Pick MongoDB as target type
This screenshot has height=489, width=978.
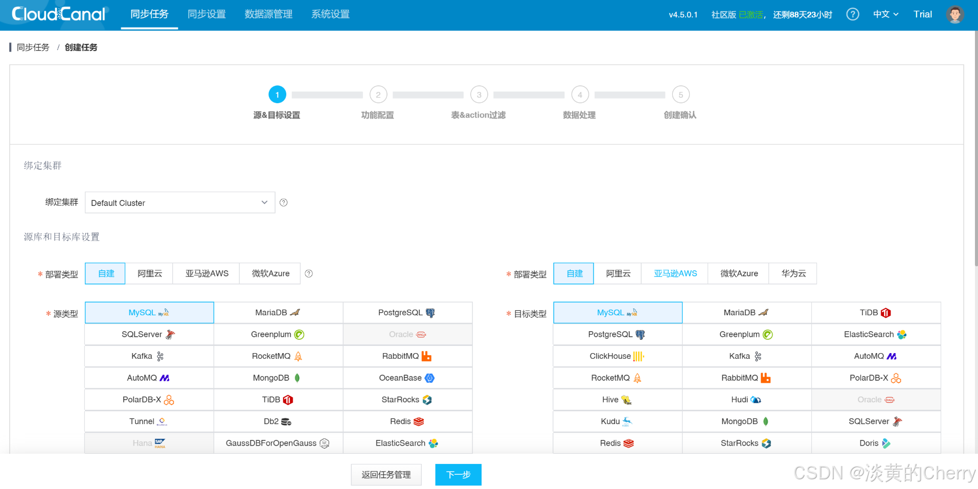point(747,422)
